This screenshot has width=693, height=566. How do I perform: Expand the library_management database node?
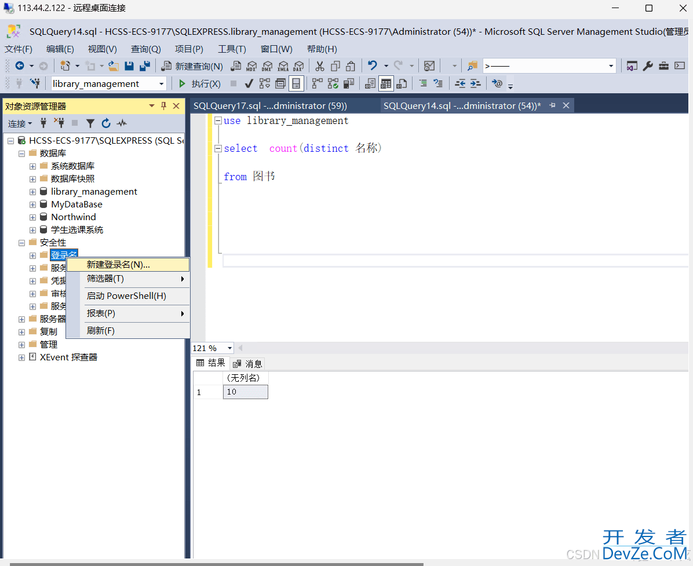[32, 192]
